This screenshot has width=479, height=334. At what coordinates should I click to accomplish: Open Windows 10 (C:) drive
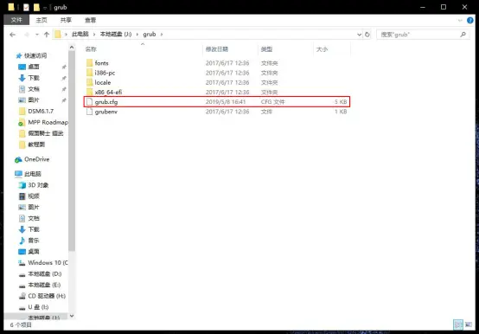pyautogui.click(x=48, y=262)
